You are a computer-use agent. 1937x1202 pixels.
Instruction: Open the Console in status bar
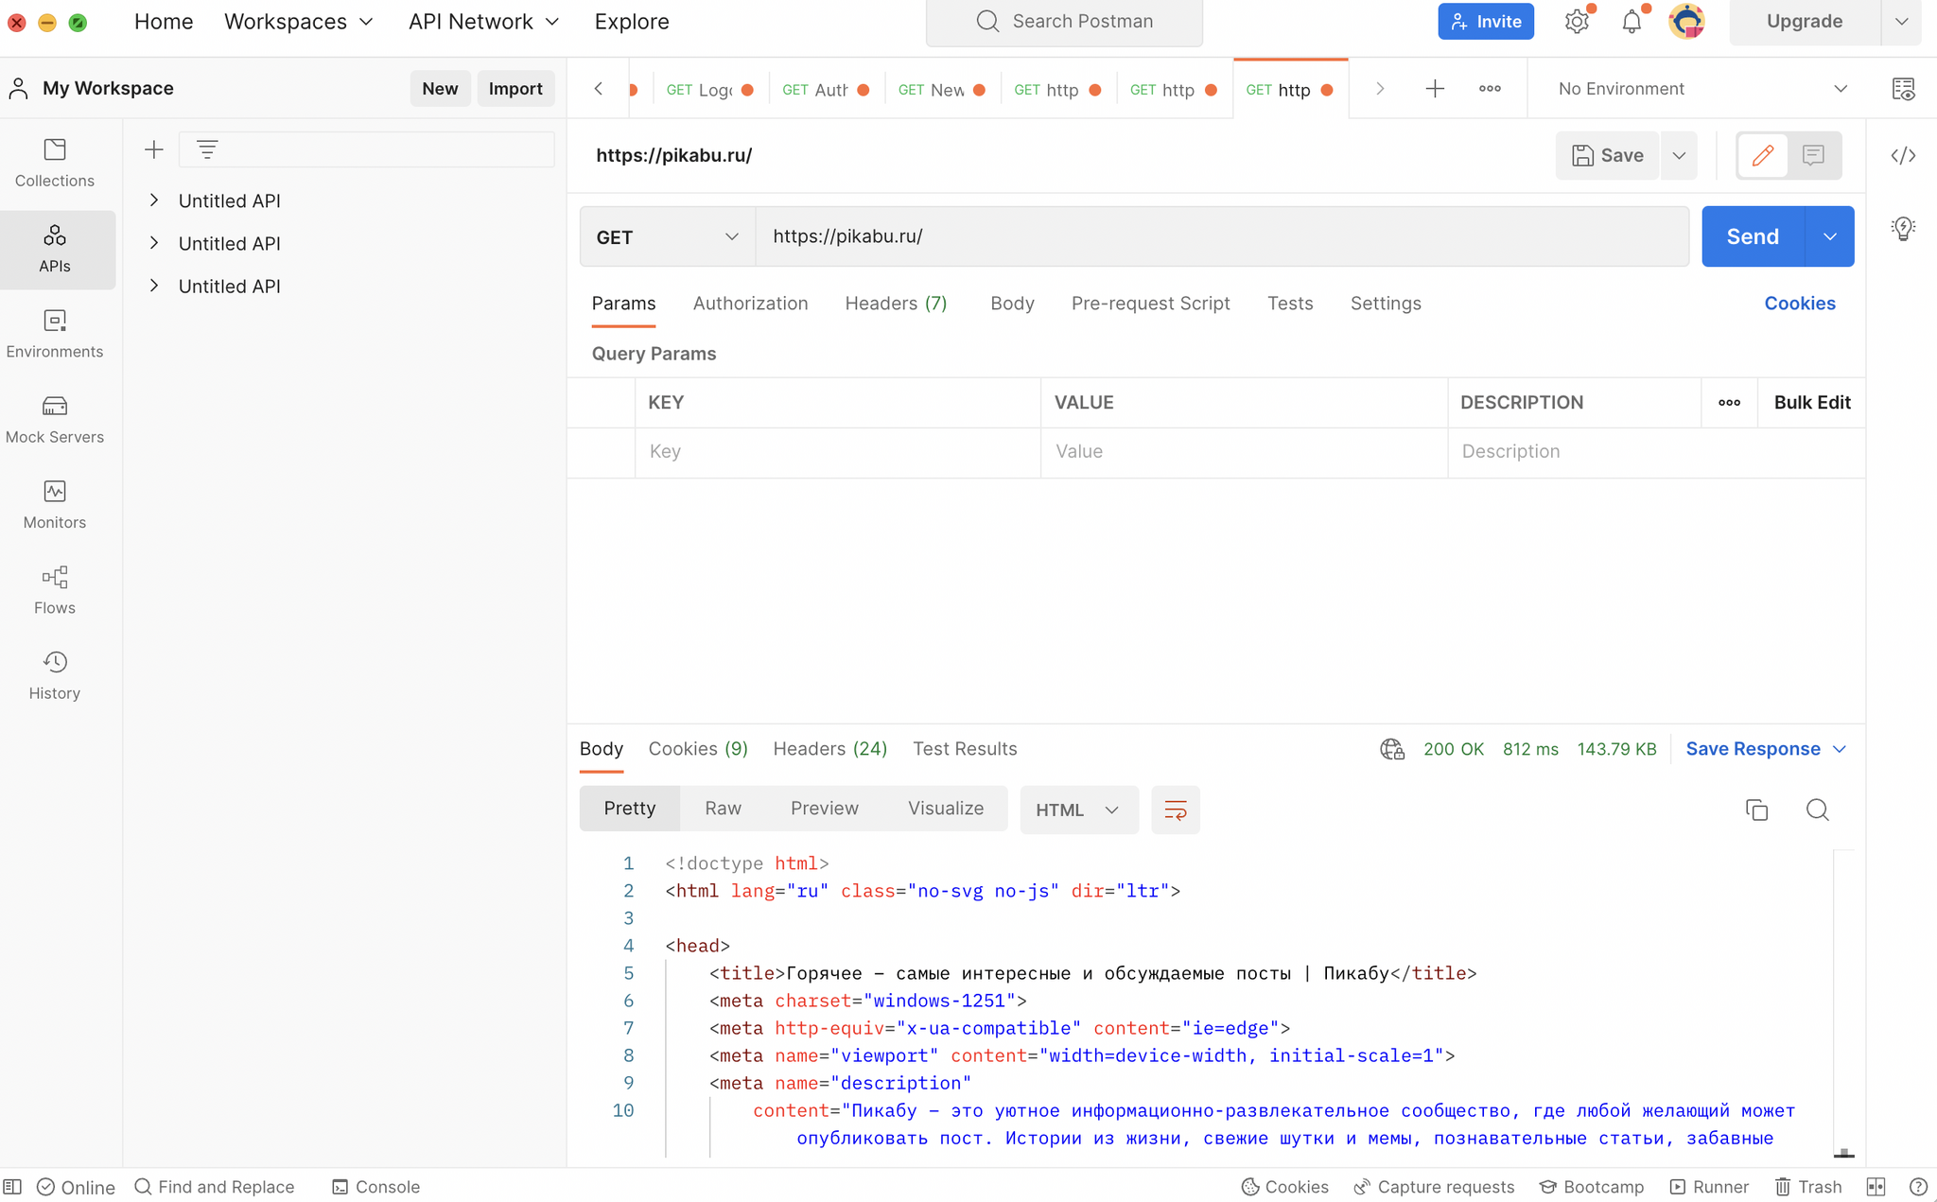coord(376,1187)
